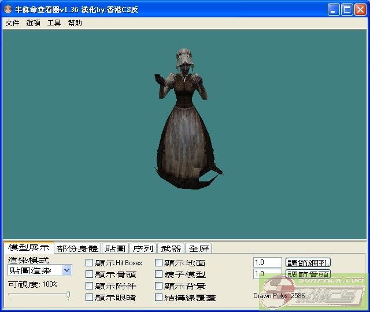The image size is (370, 312).
Task: Expand the 渲染模式 dropdown
Action: click(x=66, y=270)
